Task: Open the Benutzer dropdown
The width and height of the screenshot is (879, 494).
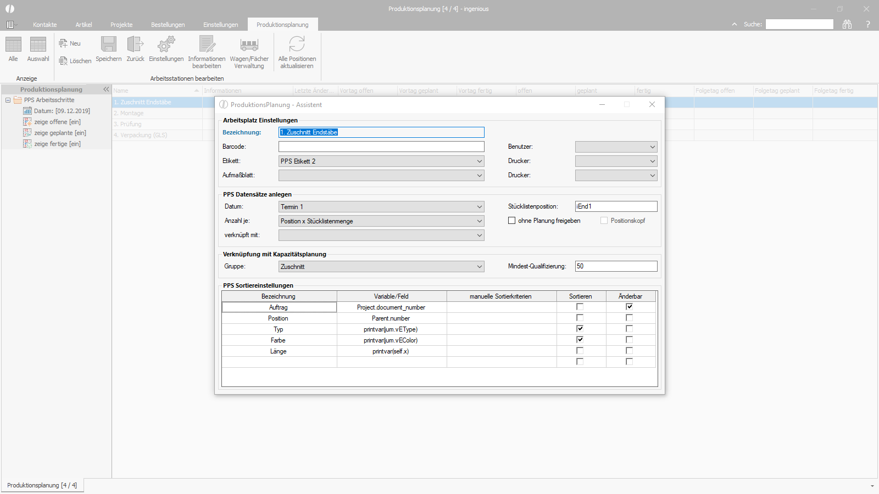Action: [x=652, y=147]
